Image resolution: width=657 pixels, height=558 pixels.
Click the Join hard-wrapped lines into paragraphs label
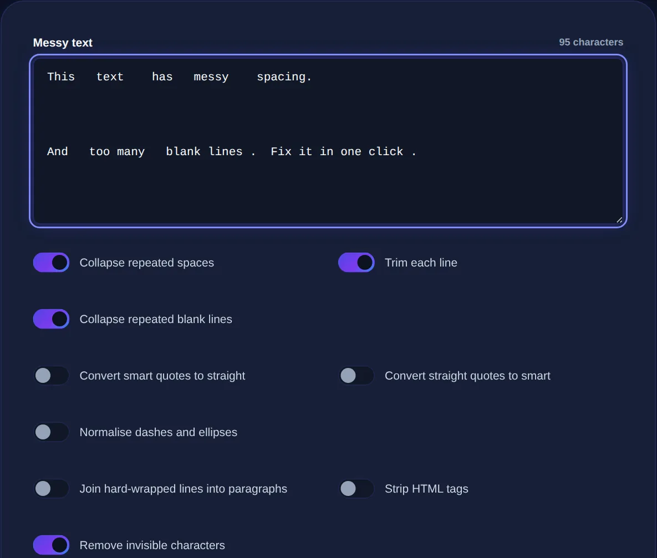tap(183, 489)
